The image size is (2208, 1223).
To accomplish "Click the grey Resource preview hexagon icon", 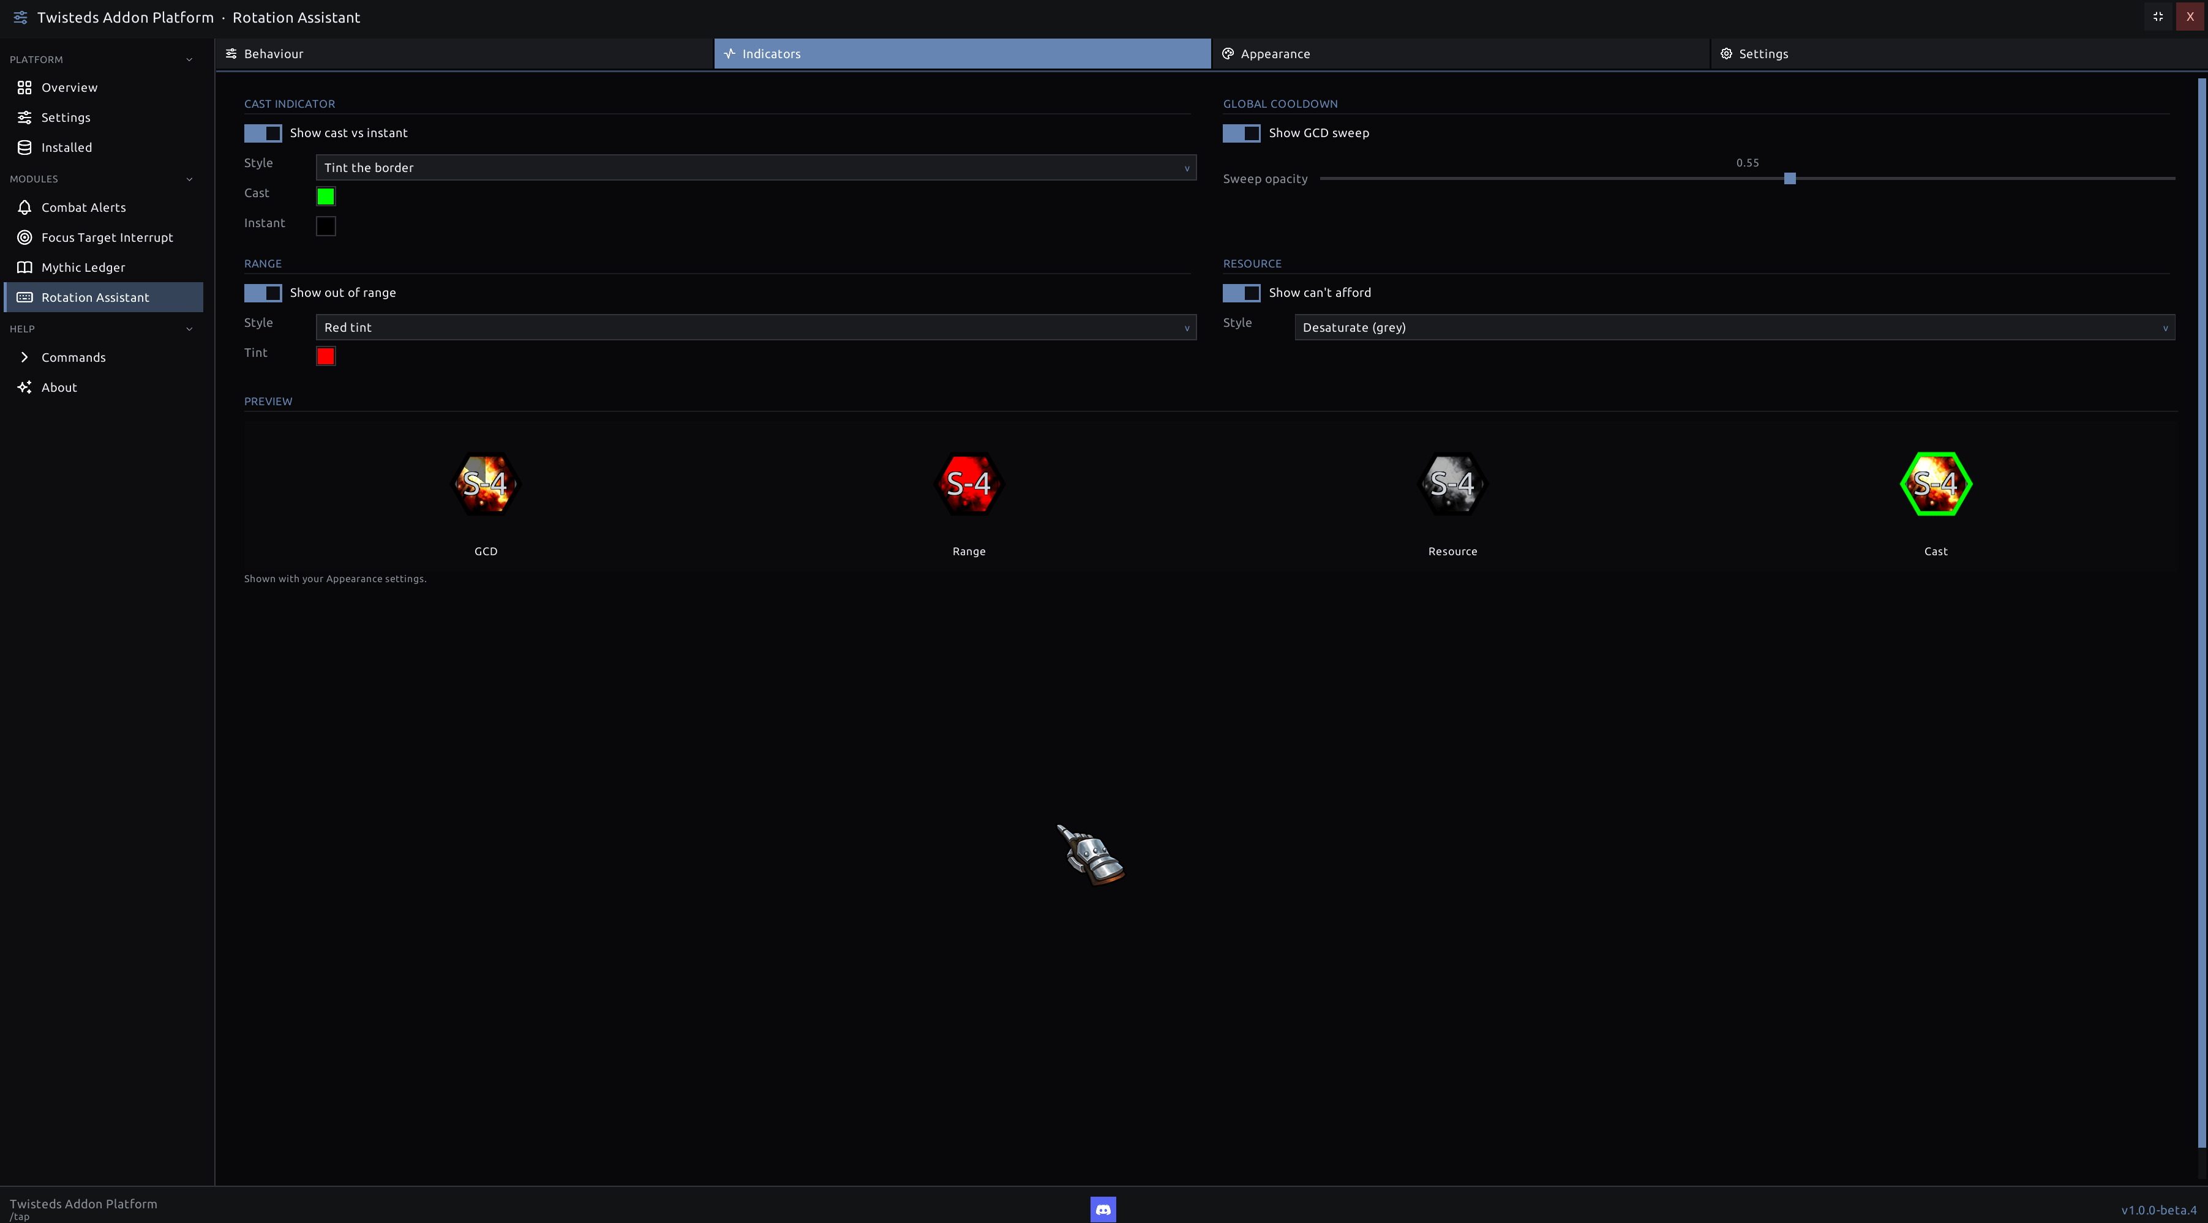I will click(1452, 484).
